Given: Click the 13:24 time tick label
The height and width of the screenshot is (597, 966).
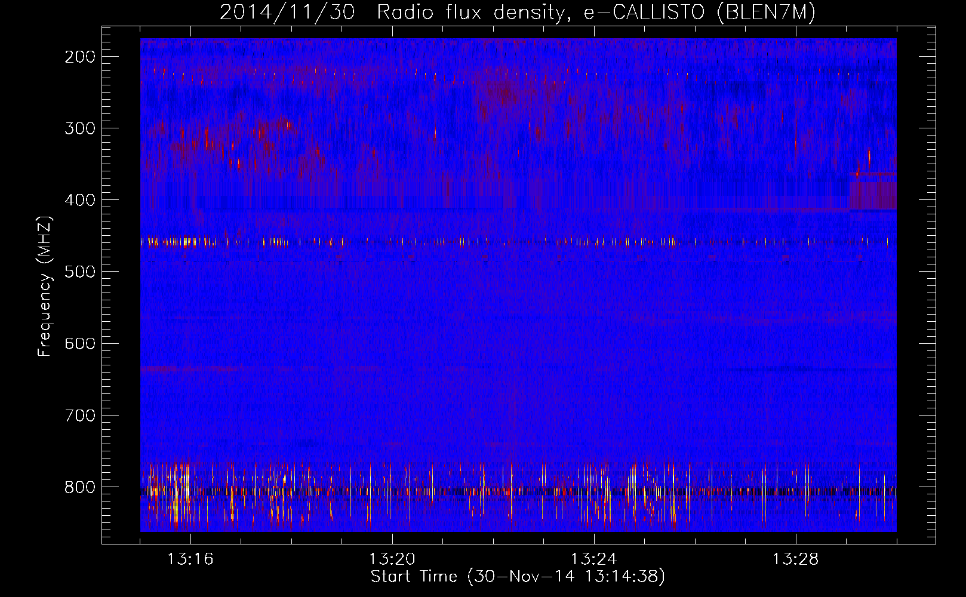Looking at the screenshot, I should 594,559.
